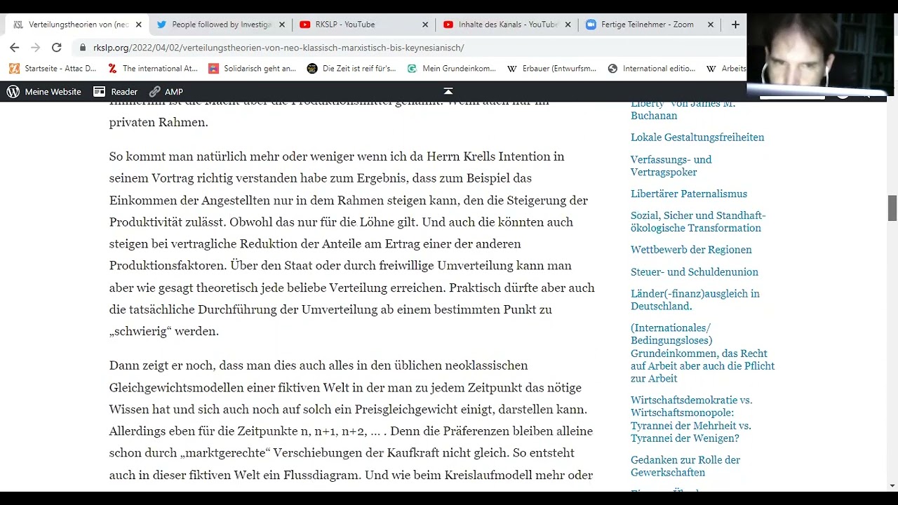Open the Grundeinkommen, Recht auf Arbeit link
898x505 pixels.
click(x=703, y=353)
